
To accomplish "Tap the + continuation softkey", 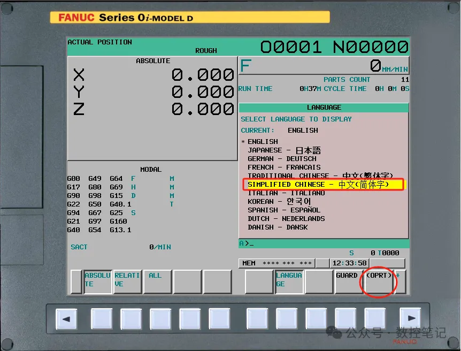I will [x=400, y=282].
